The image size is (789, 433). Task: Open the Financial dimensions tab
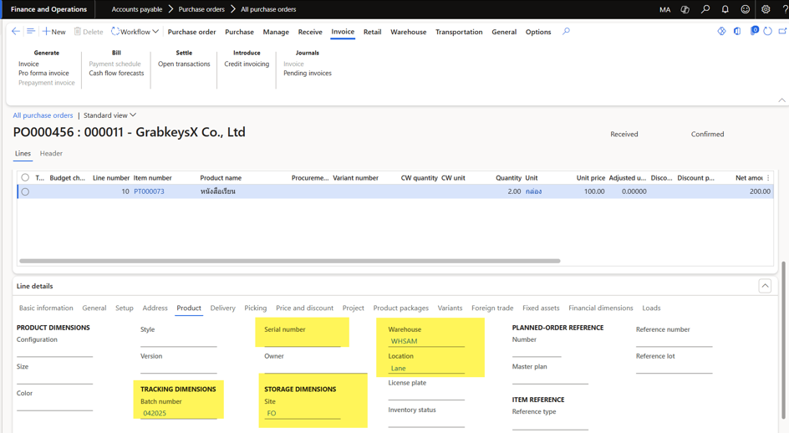[601, 308]
